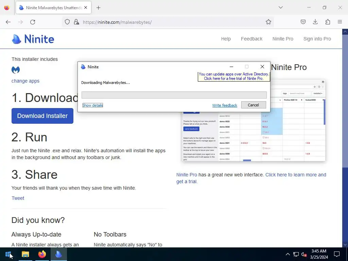The width and height of the screenshot is (348, 261).
Task: Bookmark this page with the star
Action: tap(268, 22)
